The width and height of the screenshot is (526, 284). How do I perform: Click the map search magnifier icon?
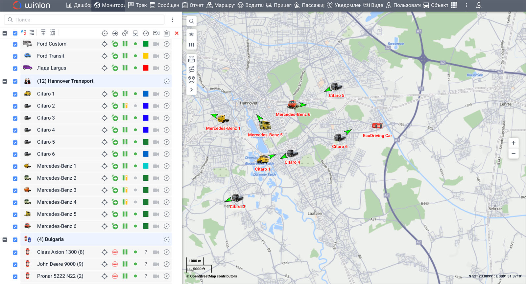pyautogui.click(x=191, y=21)
